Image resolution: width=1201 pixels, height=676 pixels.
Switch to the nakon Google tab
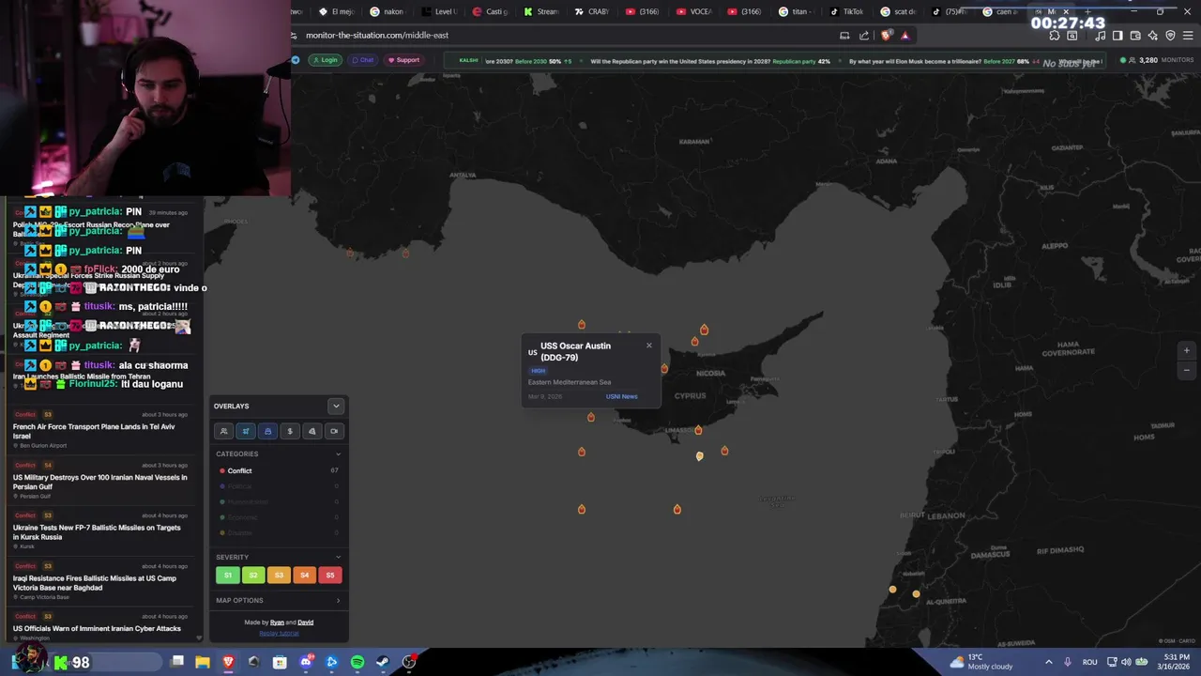(388, 12)
